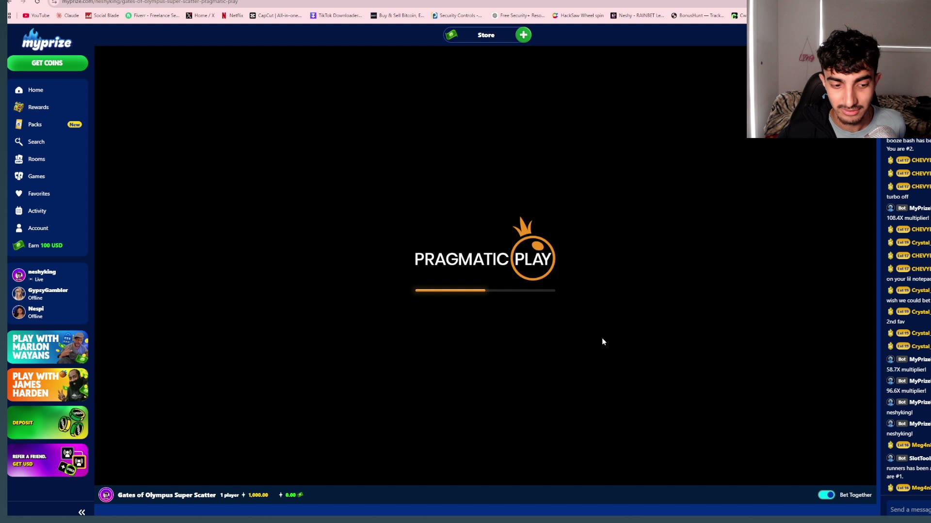Click the Store button

486,35
